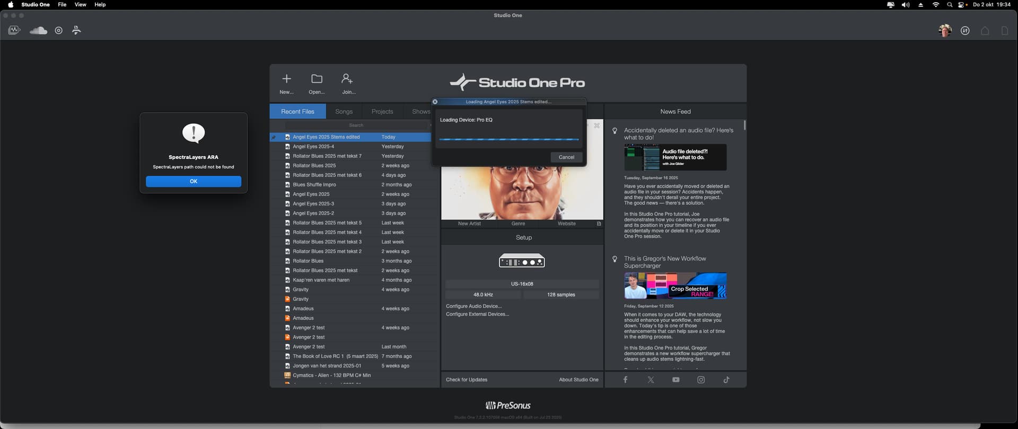The height and width of the screenshot is (429, 1018).
Task: Click the 48.0 kHz sample rate field
Action: coord(483,294)
